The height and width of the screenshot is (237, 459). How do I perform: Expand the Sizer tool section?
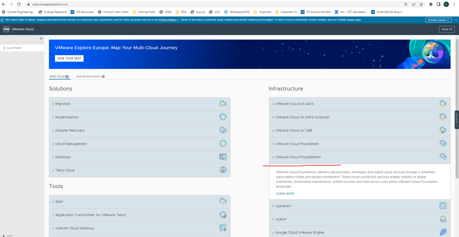[140, 202]
